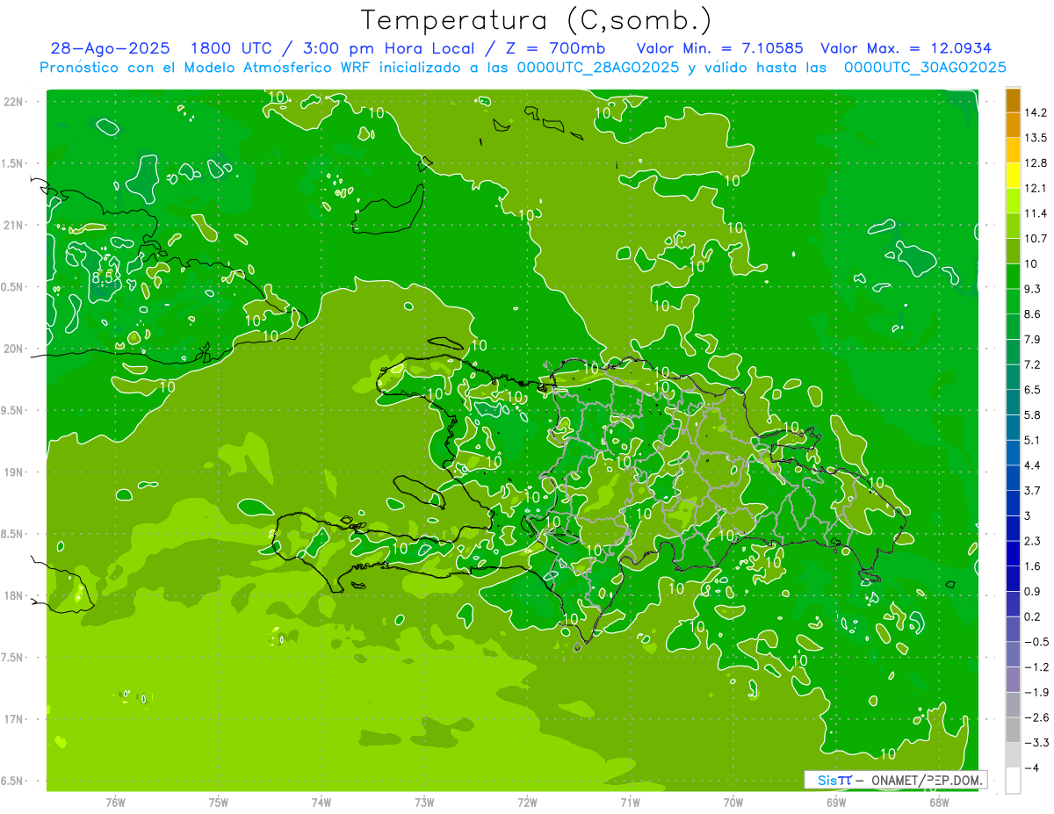
Task: Click the 70W longitude axis label
Action: coord(733,802)
